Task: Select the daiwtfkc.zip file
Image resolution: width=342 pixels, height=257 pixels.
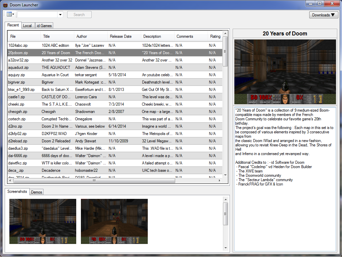Action: click(x=17, y=163)
